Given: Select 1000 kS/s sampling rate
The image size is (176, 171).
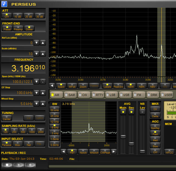Looking at the screenshot, I should click(32, 131).
